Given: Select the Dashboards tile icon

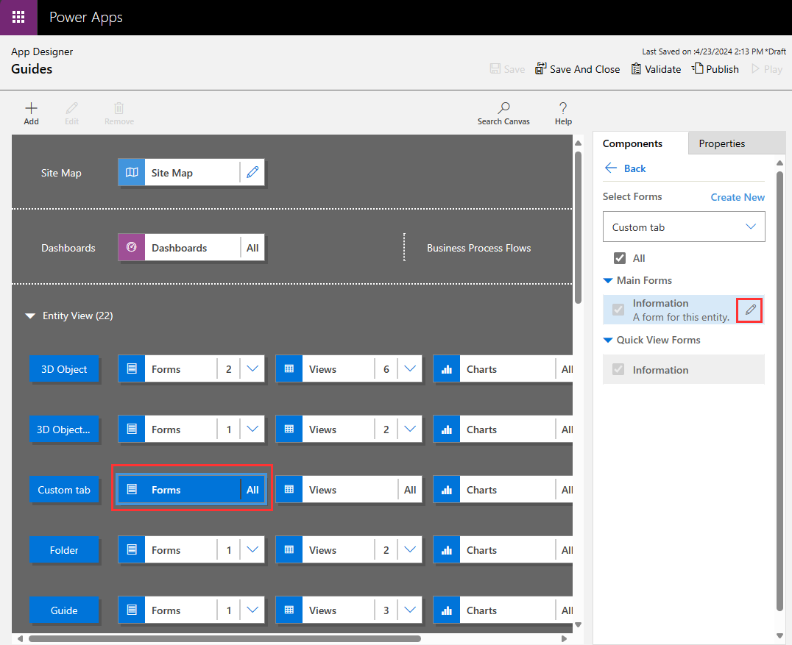Looking at the screenshot, I should click(132, 247).
